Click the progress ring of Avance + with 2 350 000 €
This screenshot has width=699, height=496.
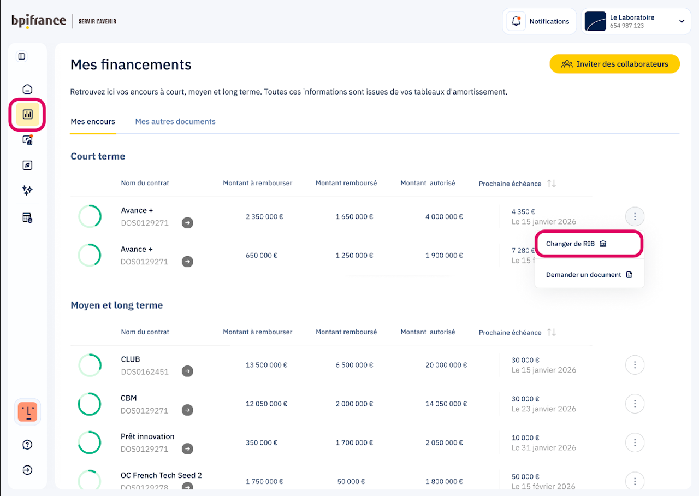[x=90, y=216]
